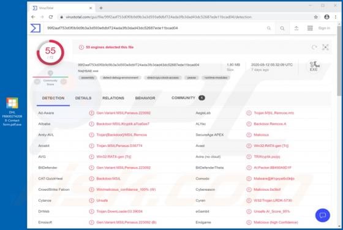
Task: Click the Avira (no cloud) vendor name
Action: (x=208, y=157)
